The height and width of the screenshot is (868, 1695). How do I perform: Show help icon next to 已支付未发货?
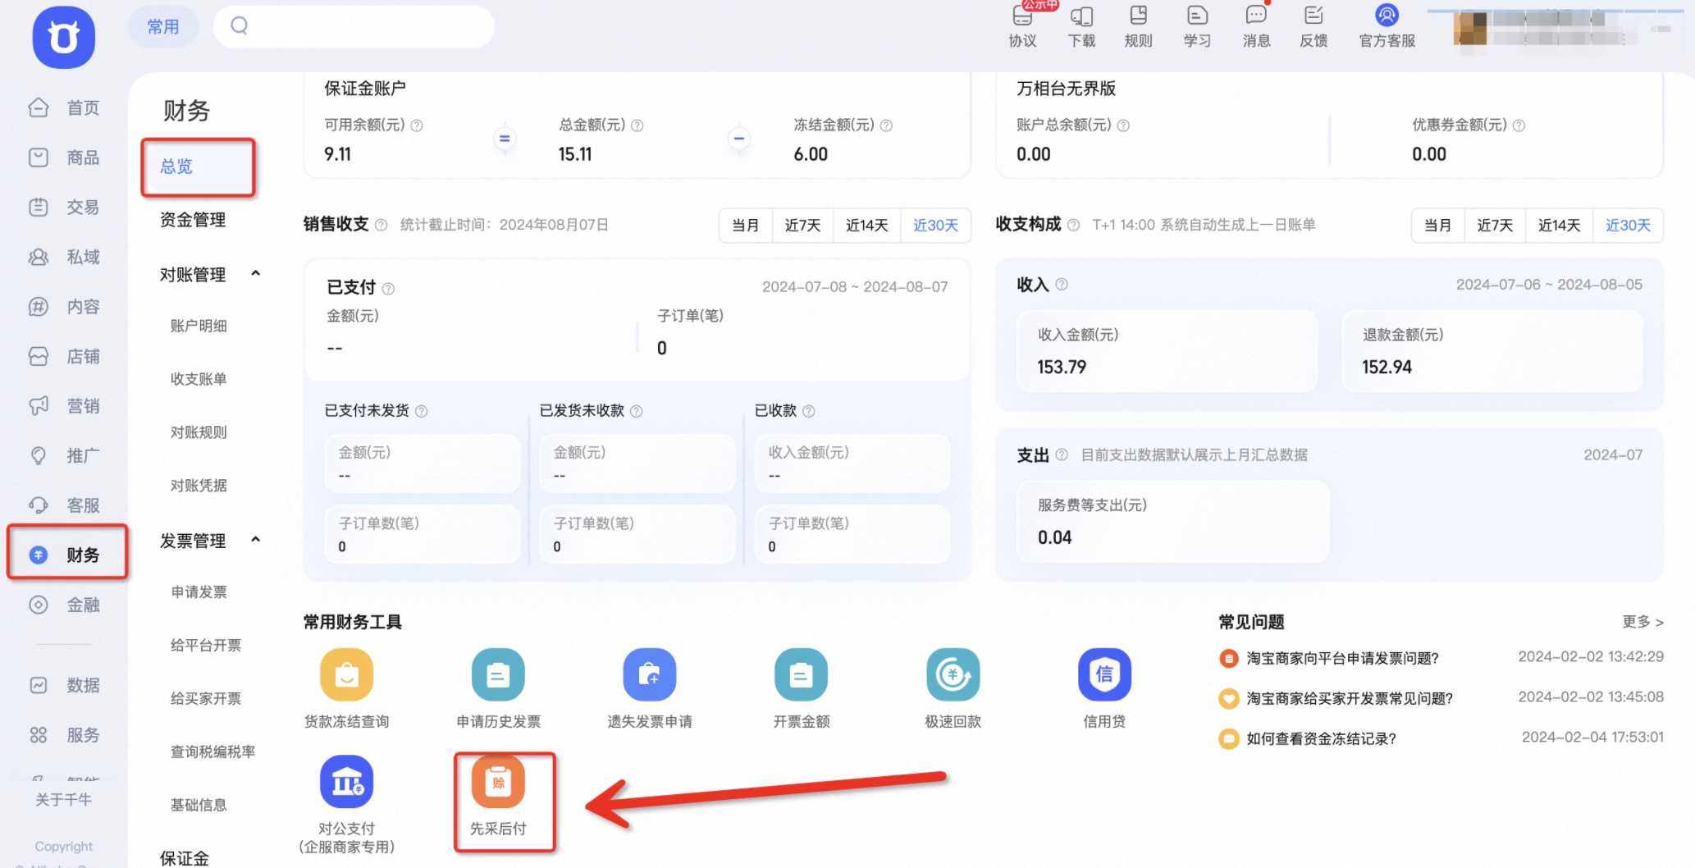[421, 411]
